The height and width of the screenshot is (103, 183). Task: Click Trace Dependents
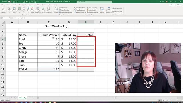80,10
